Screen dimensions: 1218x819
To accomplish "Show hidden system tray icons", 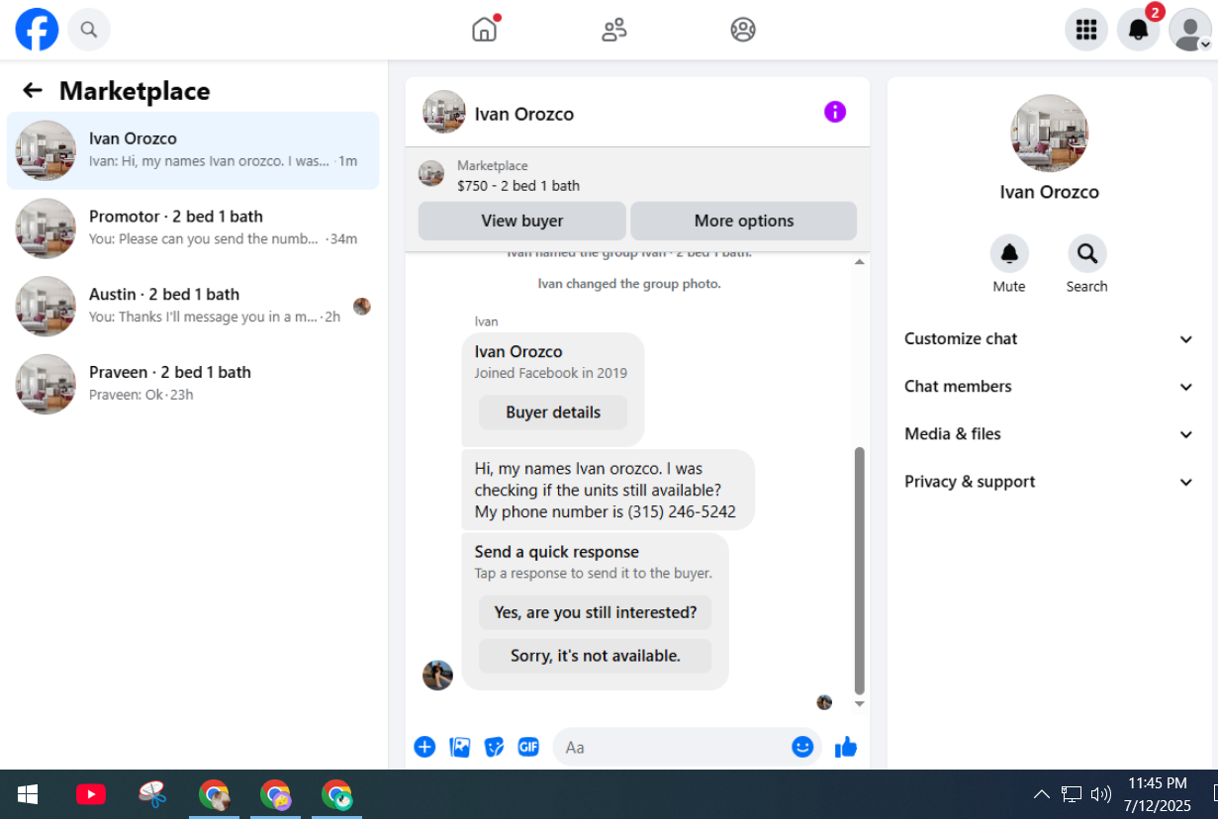I will point(1042,793).
